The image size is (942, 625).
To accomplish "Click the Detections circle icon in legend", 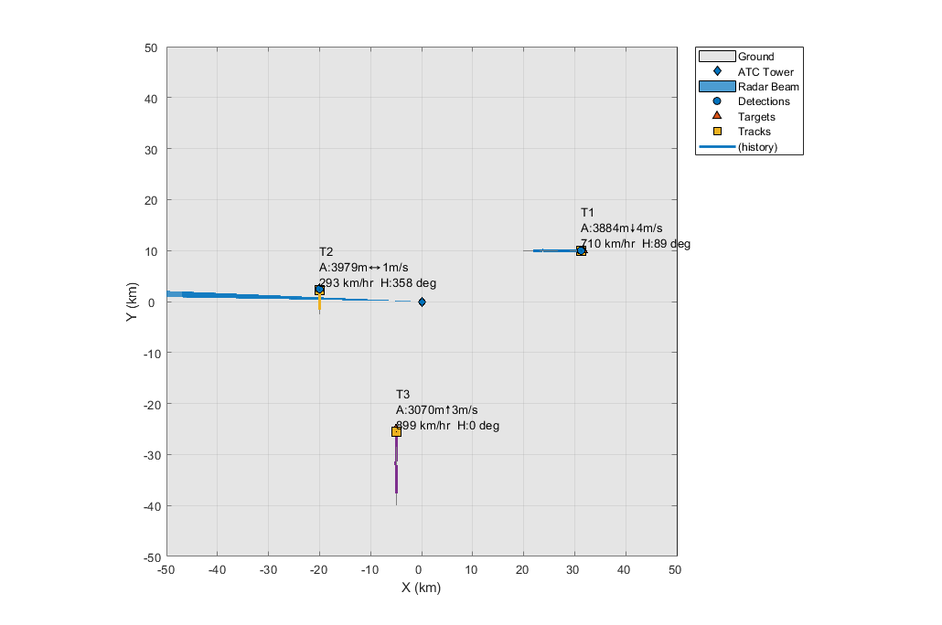I will click(x=717, y=101).
